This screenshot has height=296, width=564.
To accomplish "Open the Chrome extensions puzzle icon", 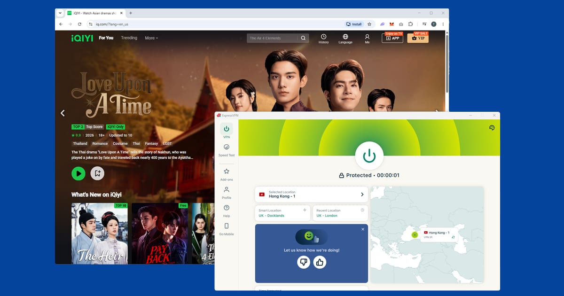I will click(x=410, y=24).
